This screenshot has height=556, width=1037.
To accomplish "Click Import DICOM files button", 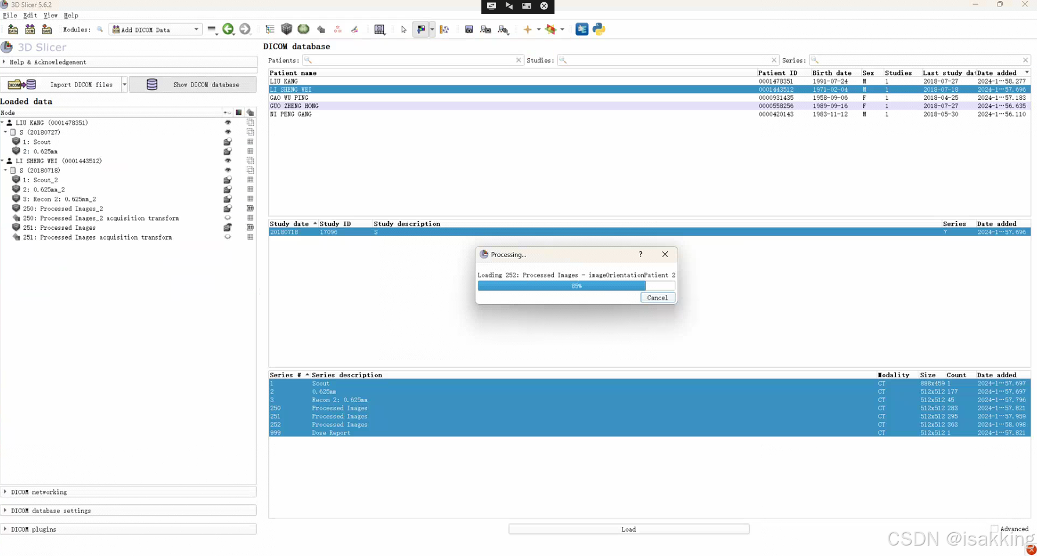I will click(x=60, y=85).
